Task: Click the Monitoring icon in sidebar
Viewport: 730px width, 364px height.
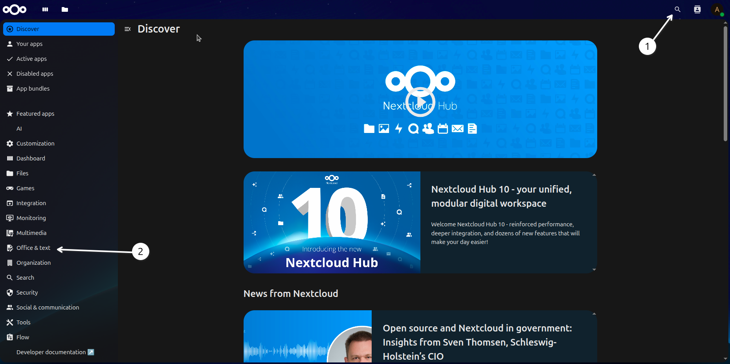Action: pos(10,218)
